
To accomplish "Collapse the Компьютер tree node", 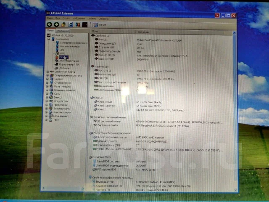I will point(49,39).
